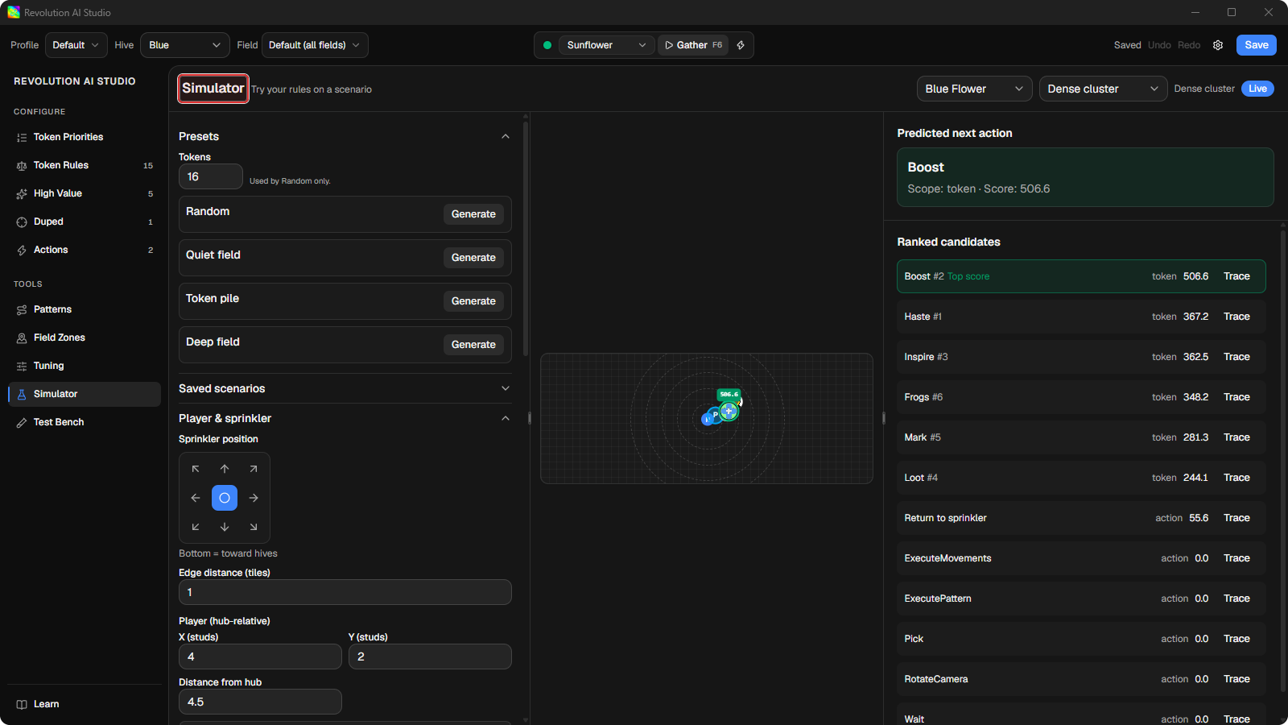Screen dimensions: 1288x725
Task: Trace the Haste #1 candidate
Action: (x=1236, y=317)
